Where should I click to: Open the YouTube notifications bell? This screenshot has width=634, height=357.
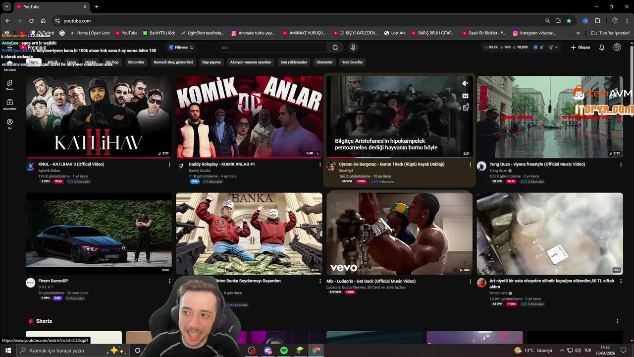coord(602,48)
